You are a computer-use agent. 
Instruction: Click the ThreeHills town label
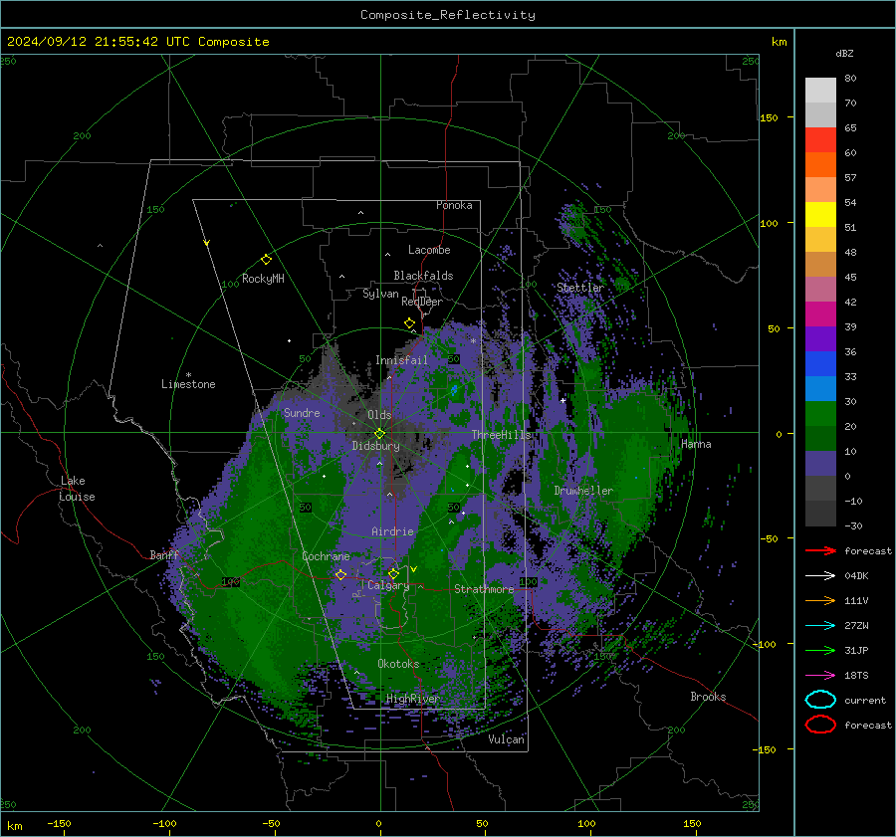(501, 435)
